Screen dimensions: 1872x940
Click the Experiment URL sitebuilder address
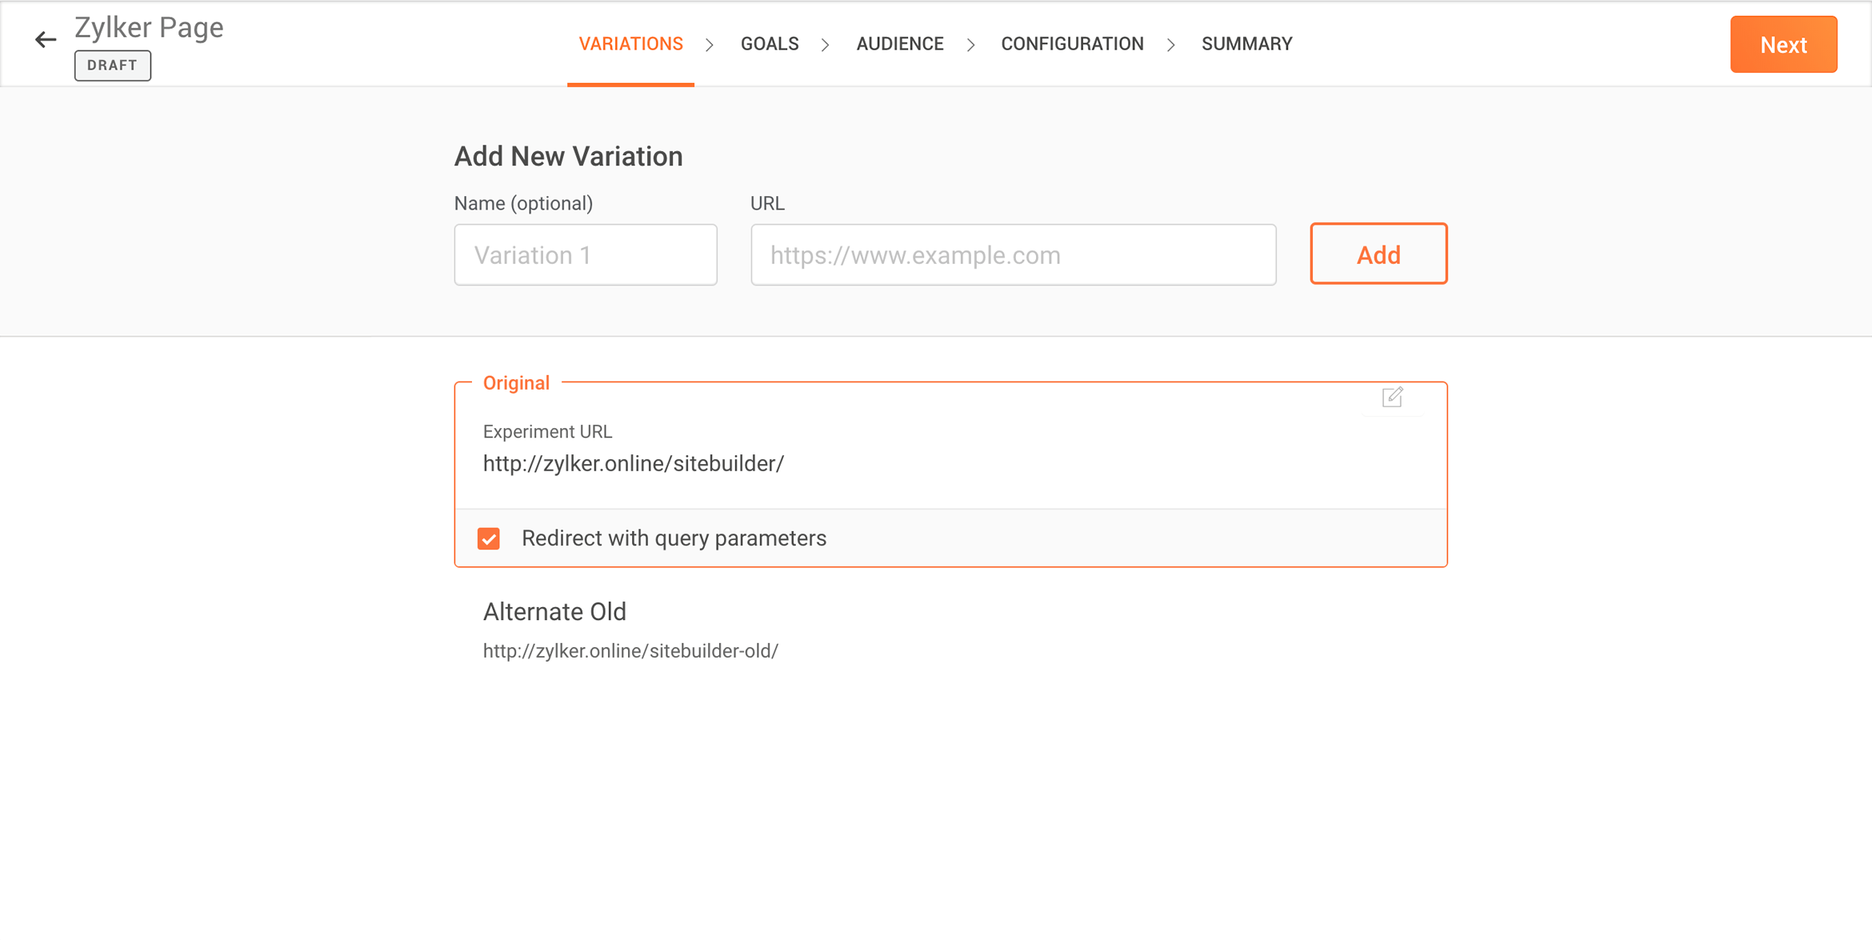pos(633,464)
